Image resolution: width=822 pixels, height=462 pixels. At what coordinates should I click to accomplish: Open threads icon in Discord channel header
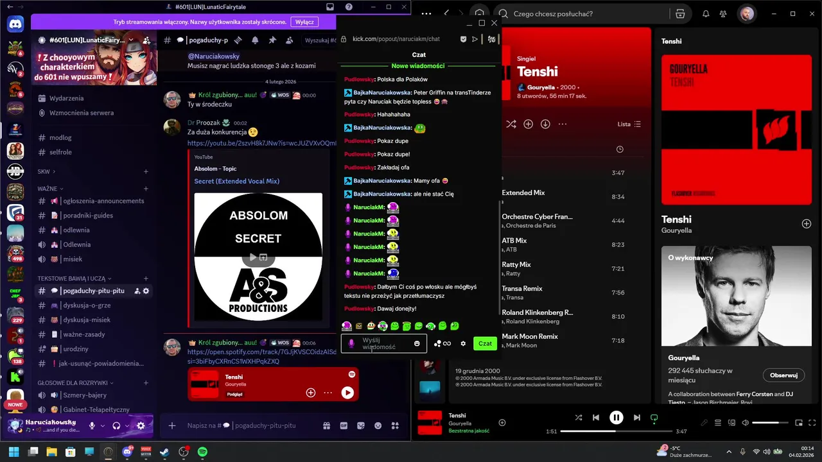click(238, 40)
